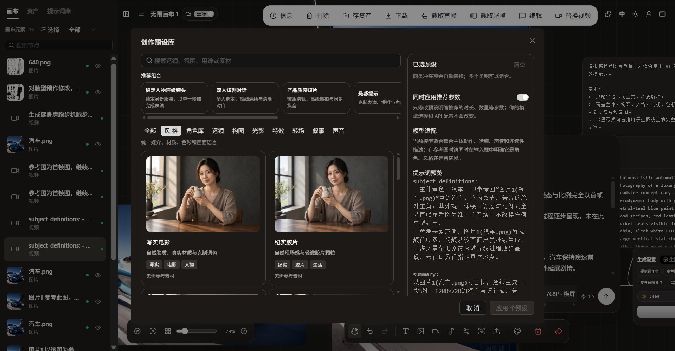This screenshot has height=351, width=675.
Task: Click the recommended combos horizontal scrollbar
Action: tap(212, 117)
